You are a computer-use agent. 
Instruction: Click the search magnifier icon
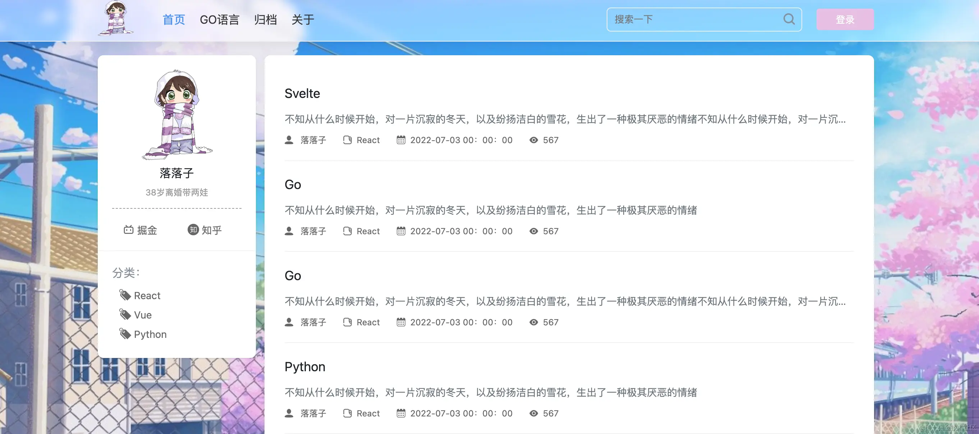pyautogui.click(x=789, y=19)
